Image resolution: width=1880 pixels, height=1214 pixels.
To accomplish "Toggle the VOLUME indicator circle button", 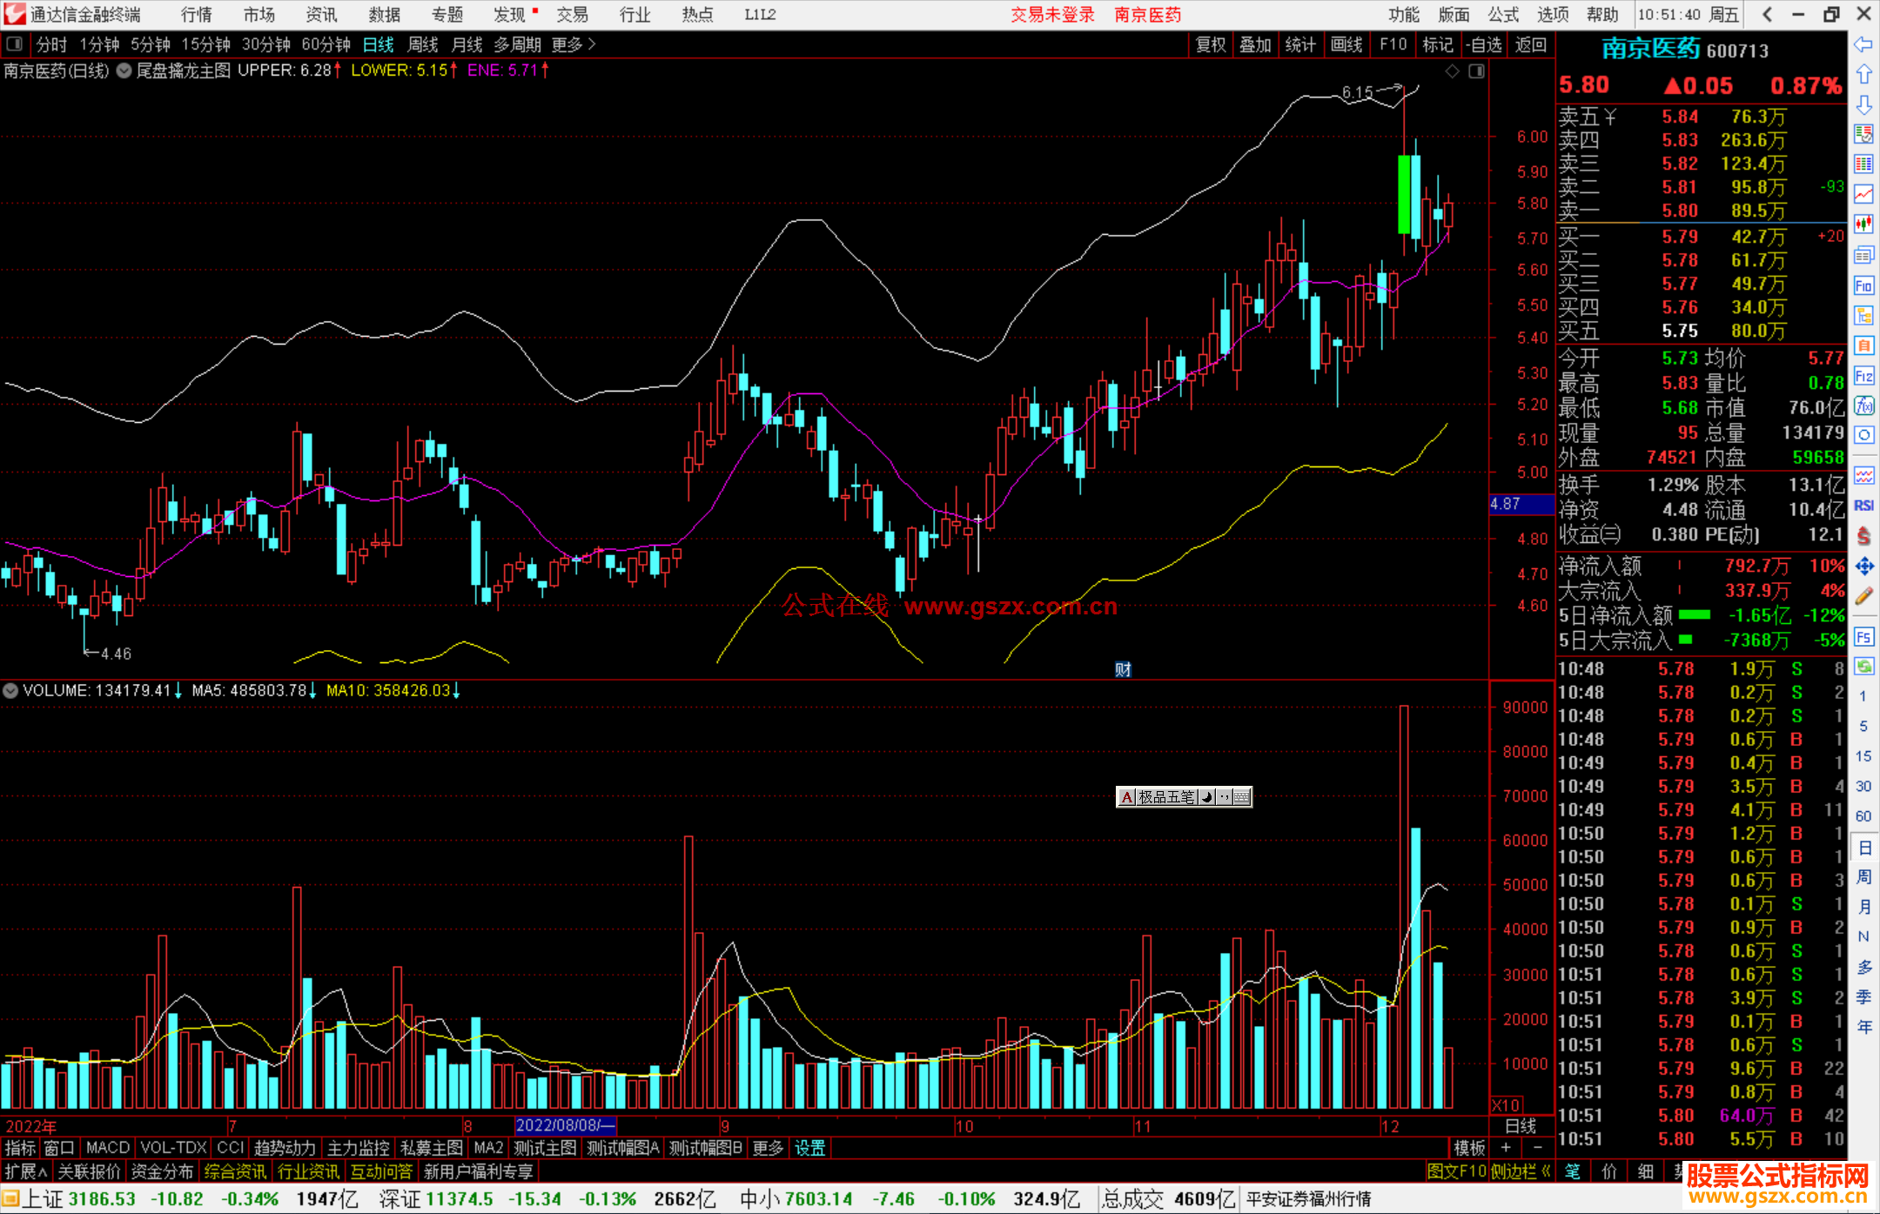I will pyautogui.click(x=10, y=690).
